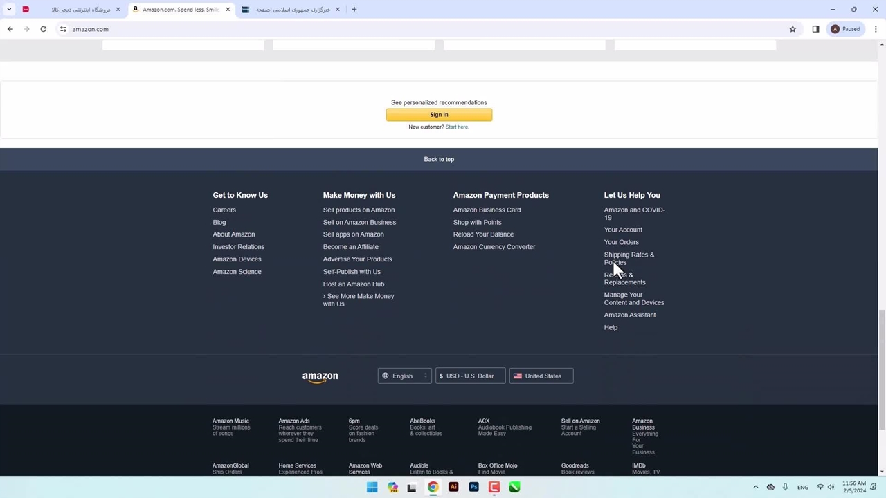Open the Amazon Currency Converter link

pyautogui.click(x=494, y=247)
